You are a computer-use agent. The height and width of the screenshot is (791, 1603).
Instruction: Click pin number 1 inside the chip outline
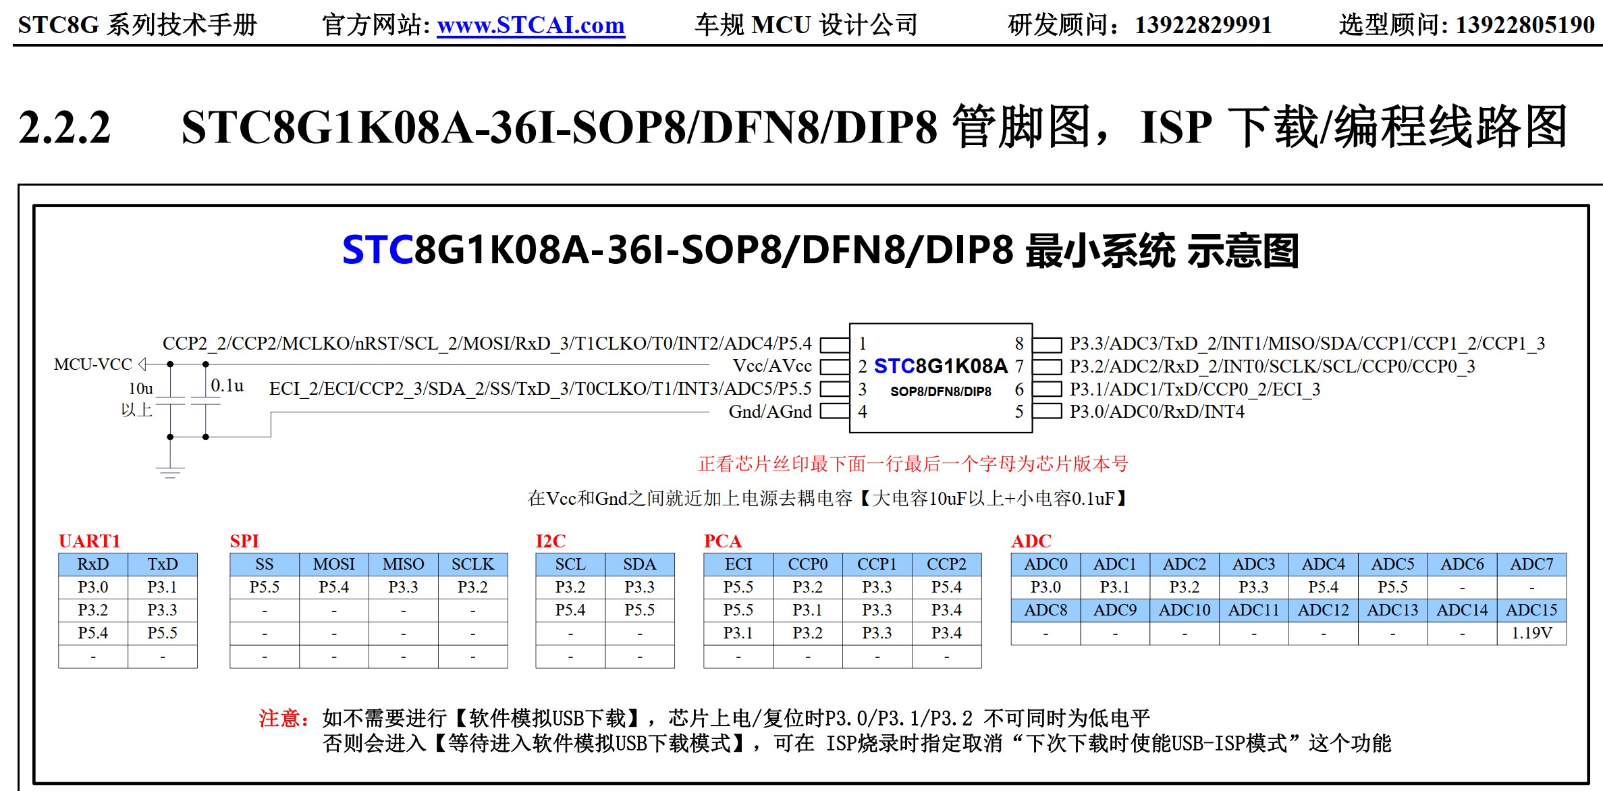point(863,344)
